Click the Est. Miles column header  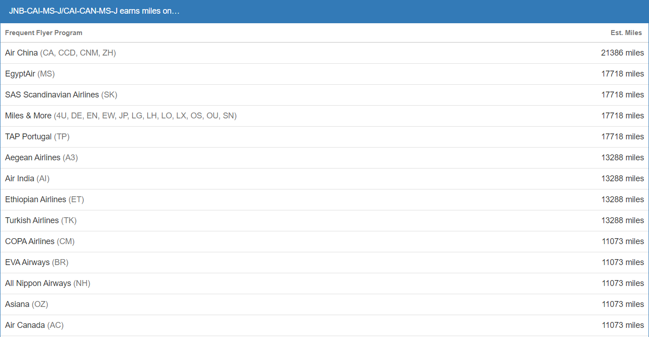click(x=626, y=33)
